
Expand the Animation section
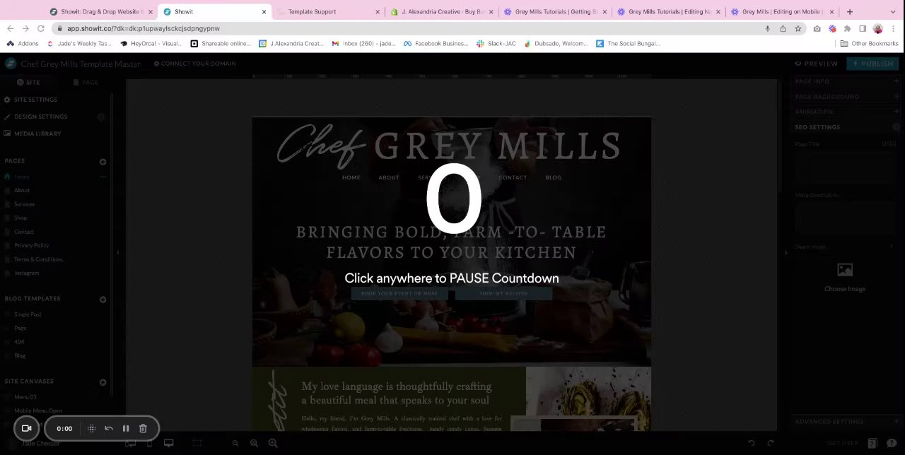tap(847, 112)
